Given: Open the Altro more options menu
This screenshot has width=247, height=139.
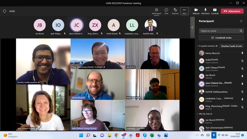Looking at the screenshot, I should point(184,11).
